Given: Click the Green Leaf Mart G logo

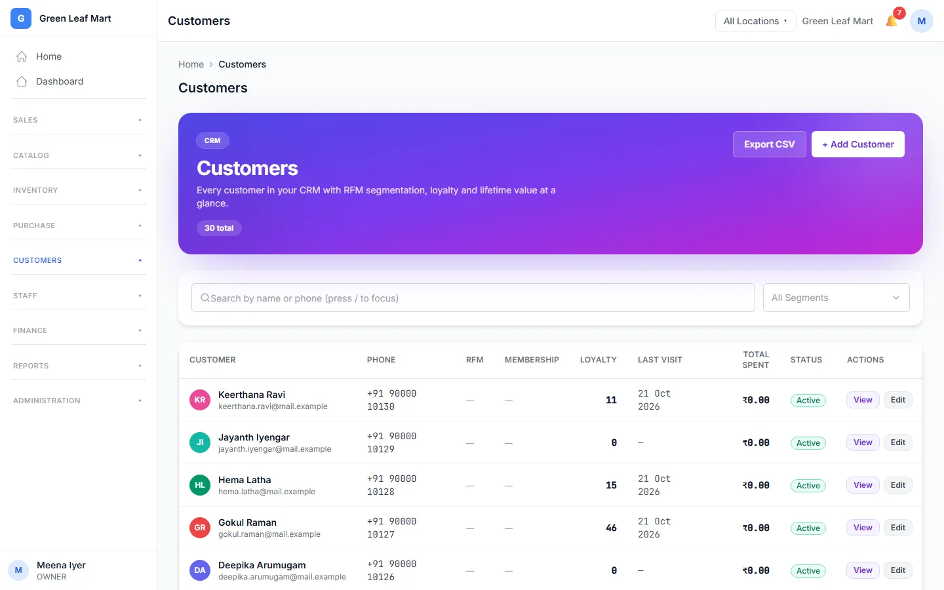Looking at the screenshot, I should [21, 18].
